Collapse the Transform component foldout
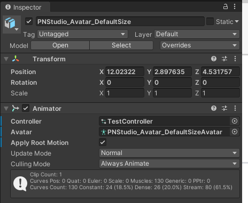 tap(6, 59)
